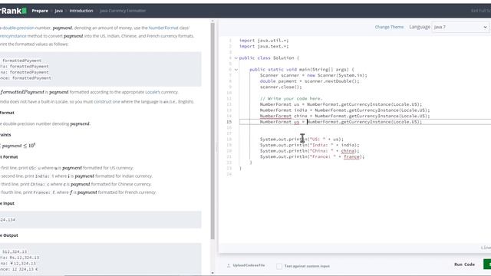Viewport: 491px width, 276px height.
Task: Click scroll-down arrow of description scrollbar
Action: point(213,273)
